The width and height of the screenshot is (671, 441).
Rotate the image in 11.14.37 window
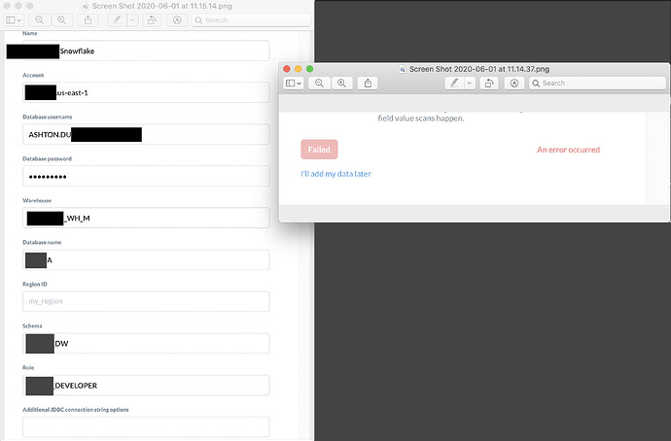click(489, 84)
